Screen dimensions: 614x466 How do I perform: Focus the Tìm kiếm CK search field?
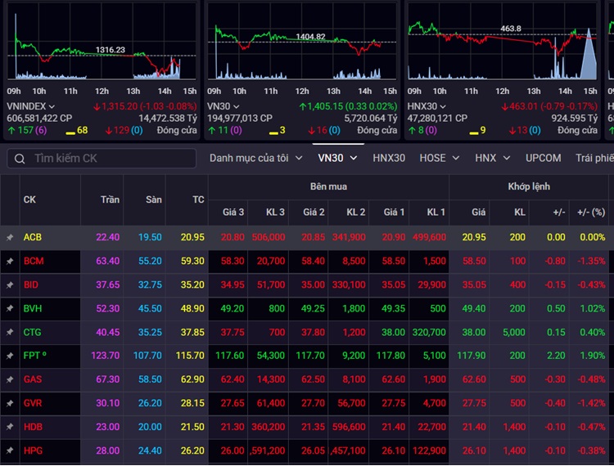coord(102,159)
